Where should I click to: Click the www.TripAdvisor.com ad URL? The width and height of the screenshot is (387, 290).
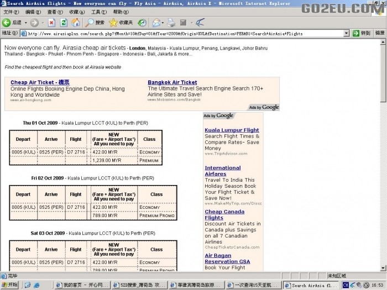pos(226,154)
